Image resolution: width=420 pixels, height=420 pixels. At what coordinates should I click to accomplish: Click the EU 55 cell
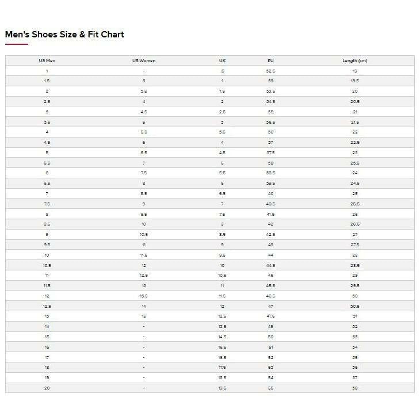pyautogui.click(x=270, y=388)
